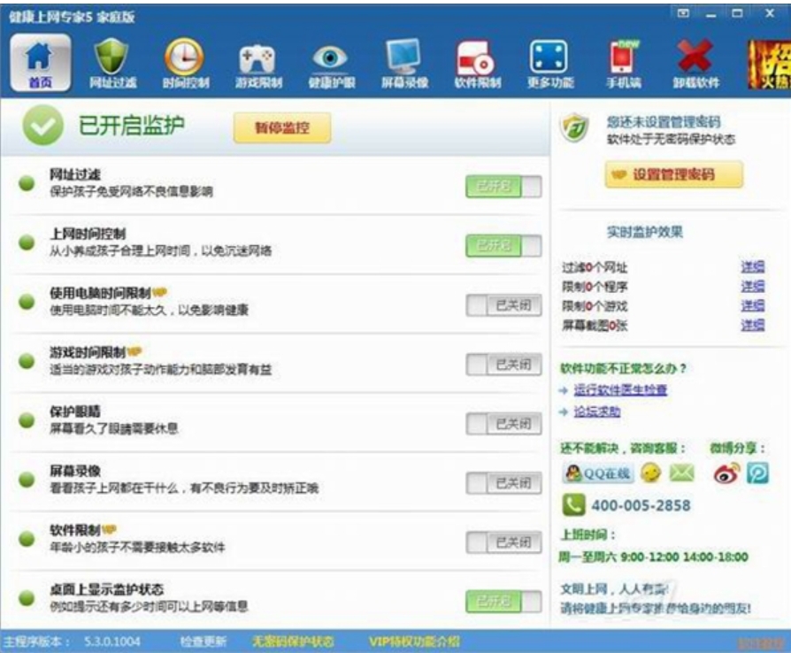791x653 pixels.
Task: Click the 上网时间控制 row title
Action: [88, 234]
